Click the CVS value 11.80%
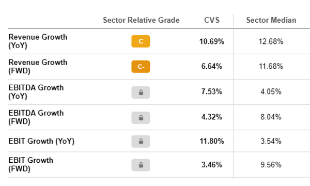 [211, 141]
